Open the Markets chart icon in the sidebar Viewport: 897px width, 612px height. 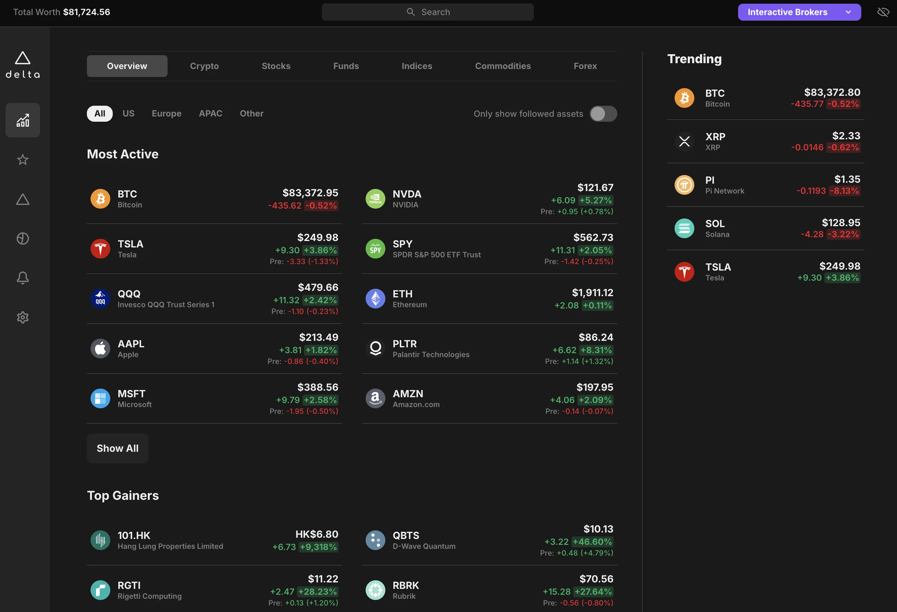point(23,120)
